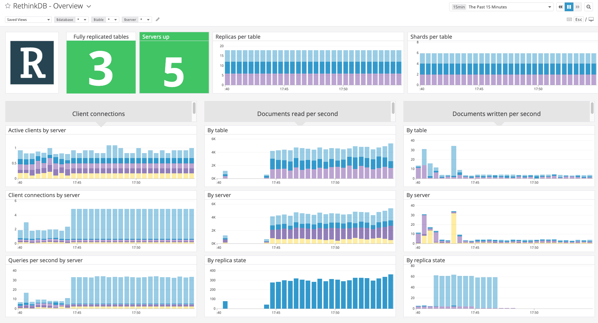Click the RethinkDB logo tile
Screen dimensions: 598x323
(32, 62)
